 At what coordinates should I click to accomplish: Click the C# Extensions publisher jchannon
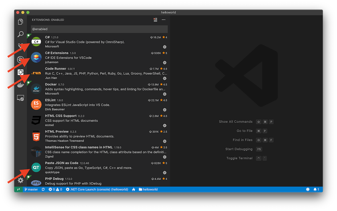52,62
